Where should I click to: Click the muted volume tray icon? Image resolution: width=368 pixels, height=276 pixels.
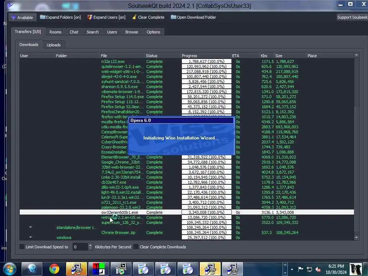click(318, 269)
